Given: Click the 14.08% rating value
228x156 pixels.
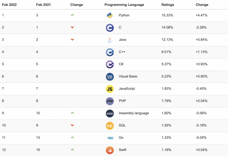Looking at the screenshot, I should [x=167, y=27].
